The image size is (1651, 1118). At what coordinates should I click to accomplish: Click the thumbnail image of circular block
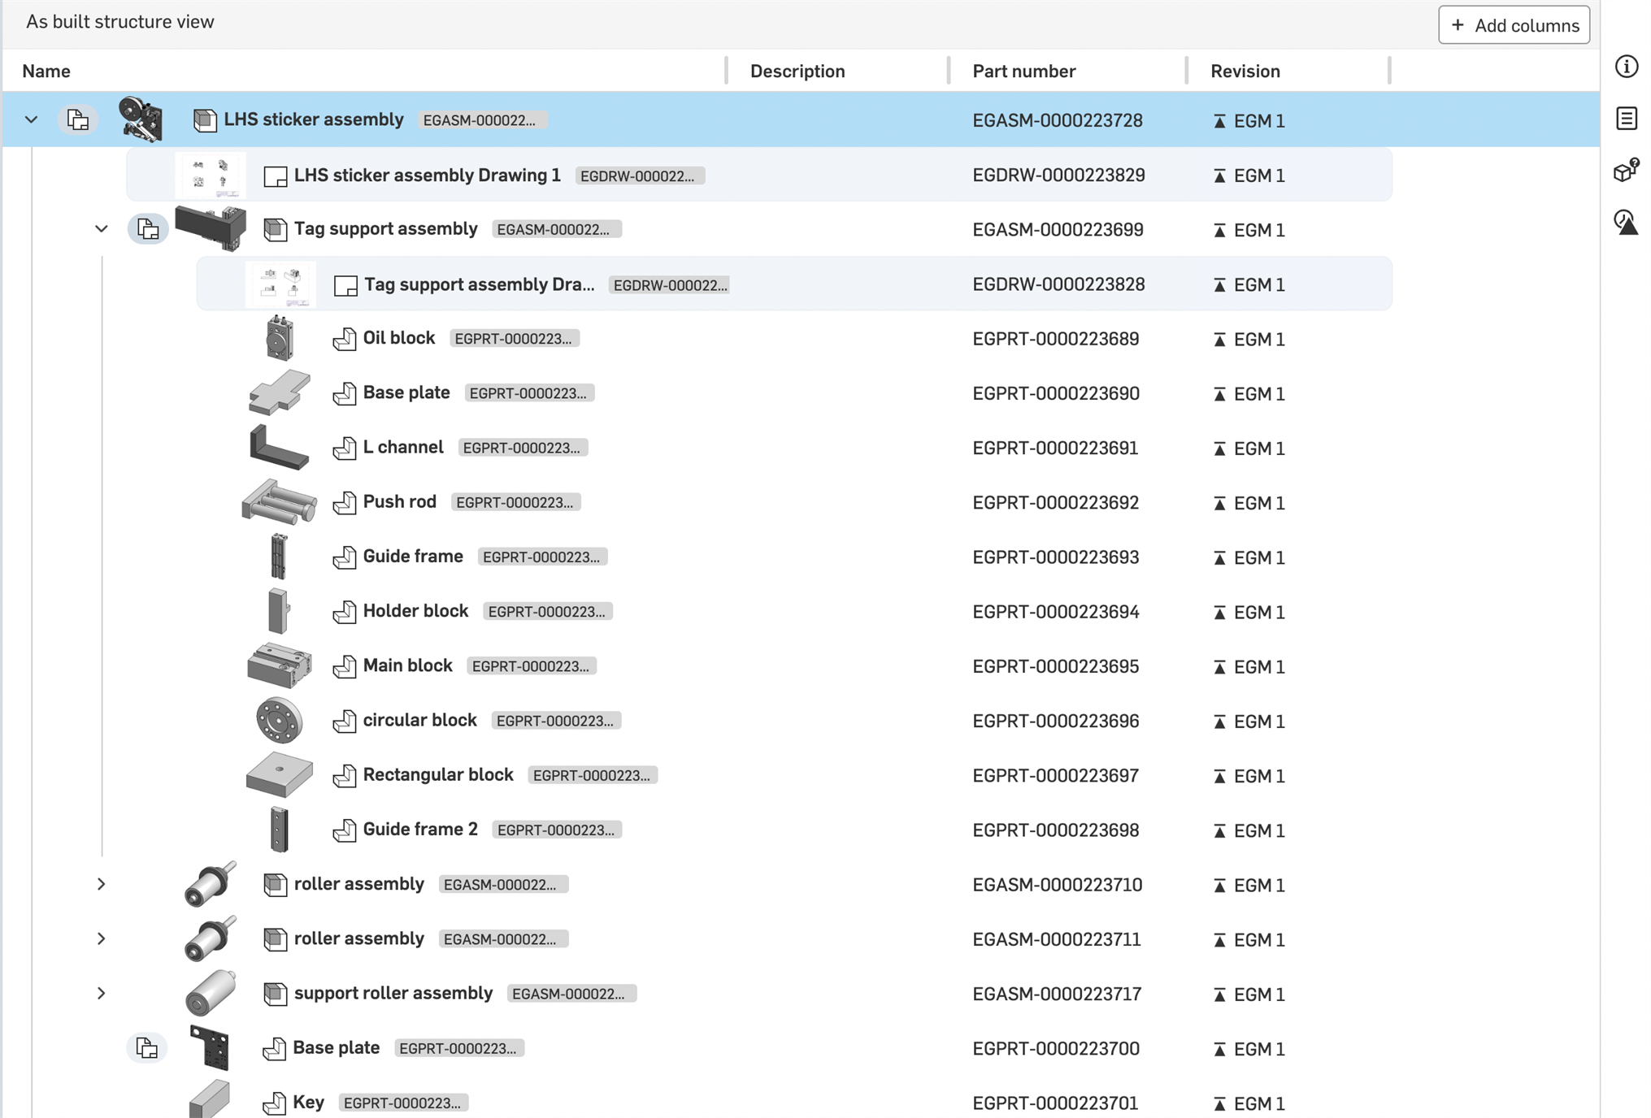coord(277,721)
